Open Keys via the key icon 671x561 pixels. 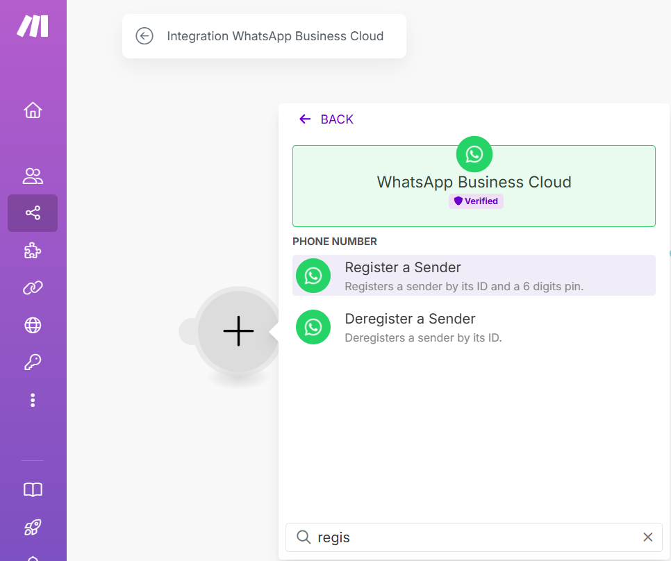click(x=33, y=362)
